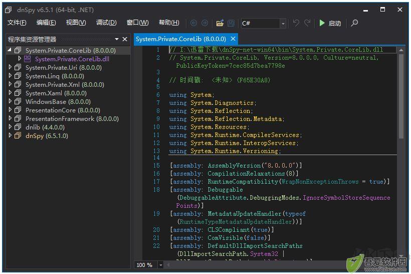Expand dnlib (4.4.0.0) node
This screenshot has width=411, height=274.
click(10, 127)
